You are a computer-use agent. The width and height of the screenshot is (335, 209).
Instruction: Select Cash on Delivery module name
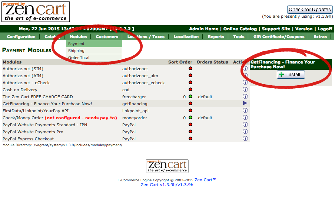coord(20,90)
